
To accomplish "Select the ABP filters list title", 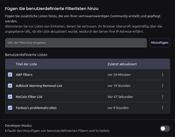I will [x=24, y=75].
